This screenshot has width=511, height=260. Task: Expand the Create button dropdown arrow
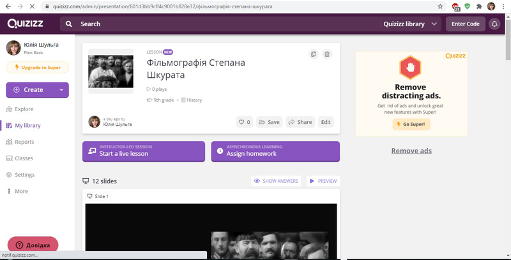(62, 90)
